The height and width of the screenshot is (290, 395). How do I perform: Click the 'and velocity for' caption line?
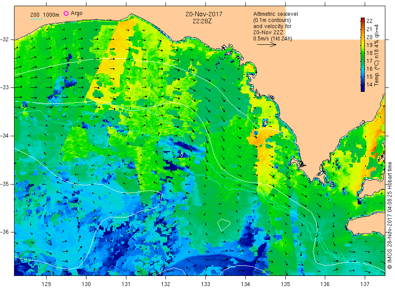tap(272, 26)
